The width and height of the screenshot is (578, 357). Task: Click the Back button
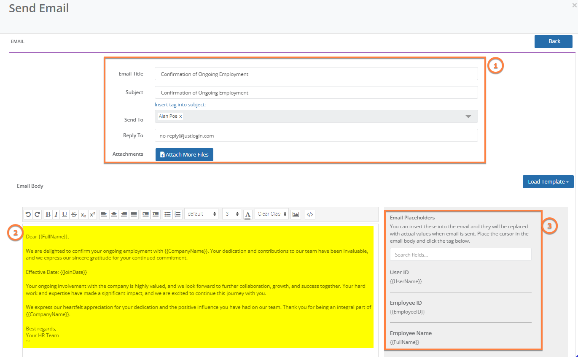(554, 41)
